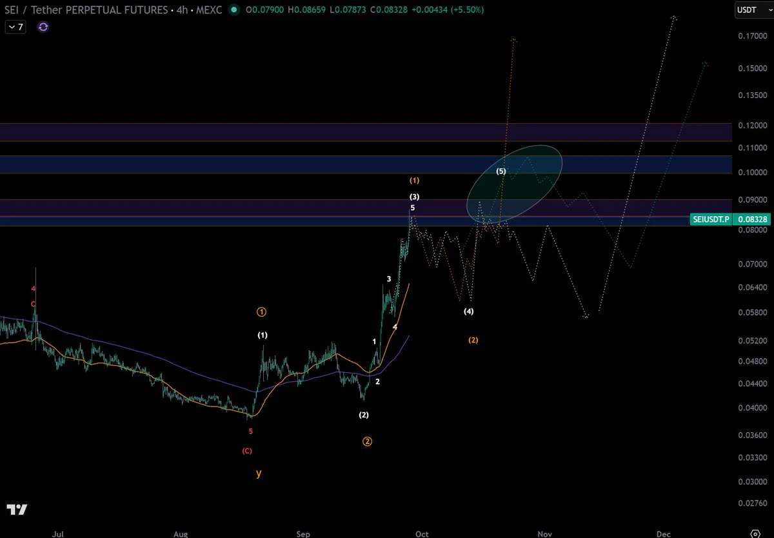Click the Nov label on time axis
Screen dimensions: 774x538
pyautogui.click(x=545, y=534)
